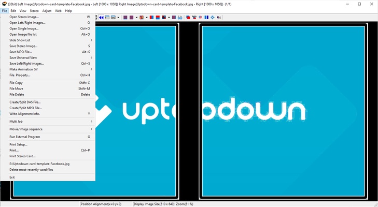Image resolution: width=378 pixels, height=207 pixels.
Task: Click the red overlapping squares adjust icon
Action: [188, 17]
